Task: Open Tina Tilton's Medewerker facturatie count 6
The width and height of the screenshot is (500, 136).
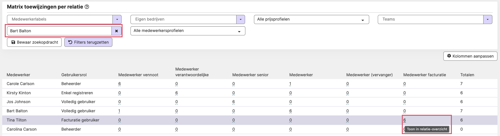Action: coord(405,120)
